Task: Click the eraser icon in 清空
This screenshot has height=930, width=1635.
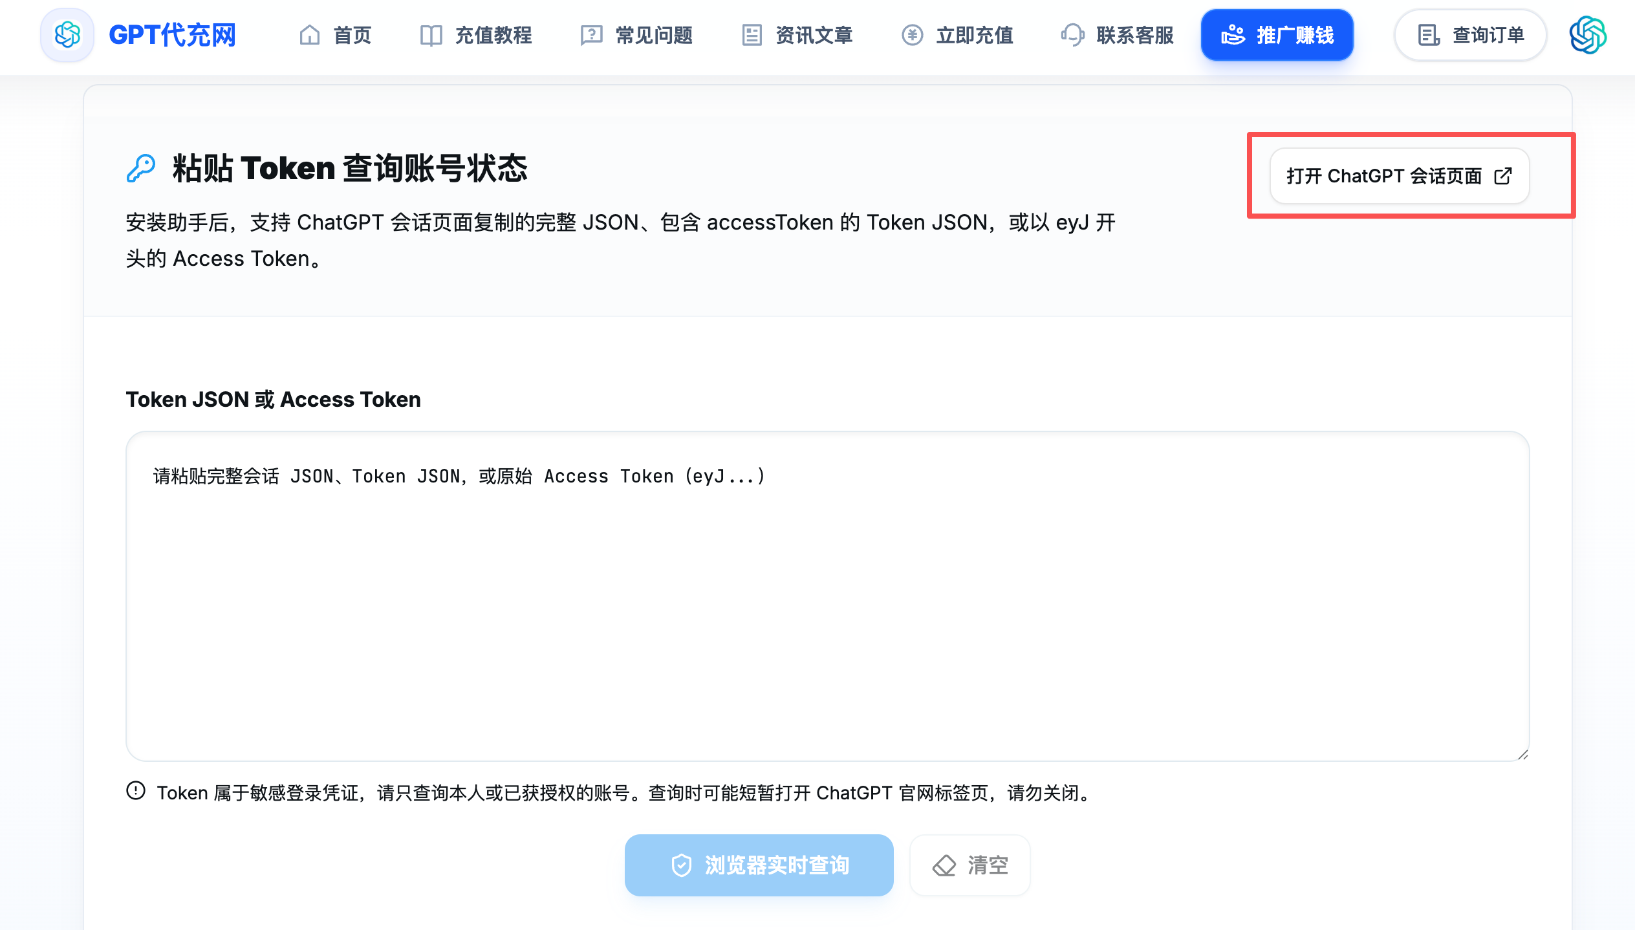Action: point(944,865)
